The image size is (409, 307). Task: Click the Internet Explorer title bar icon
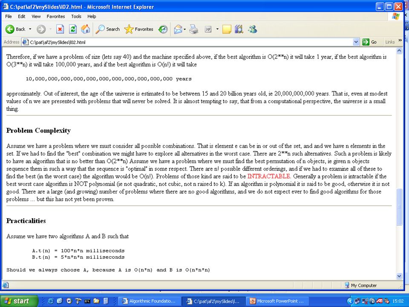pos(5,6)
